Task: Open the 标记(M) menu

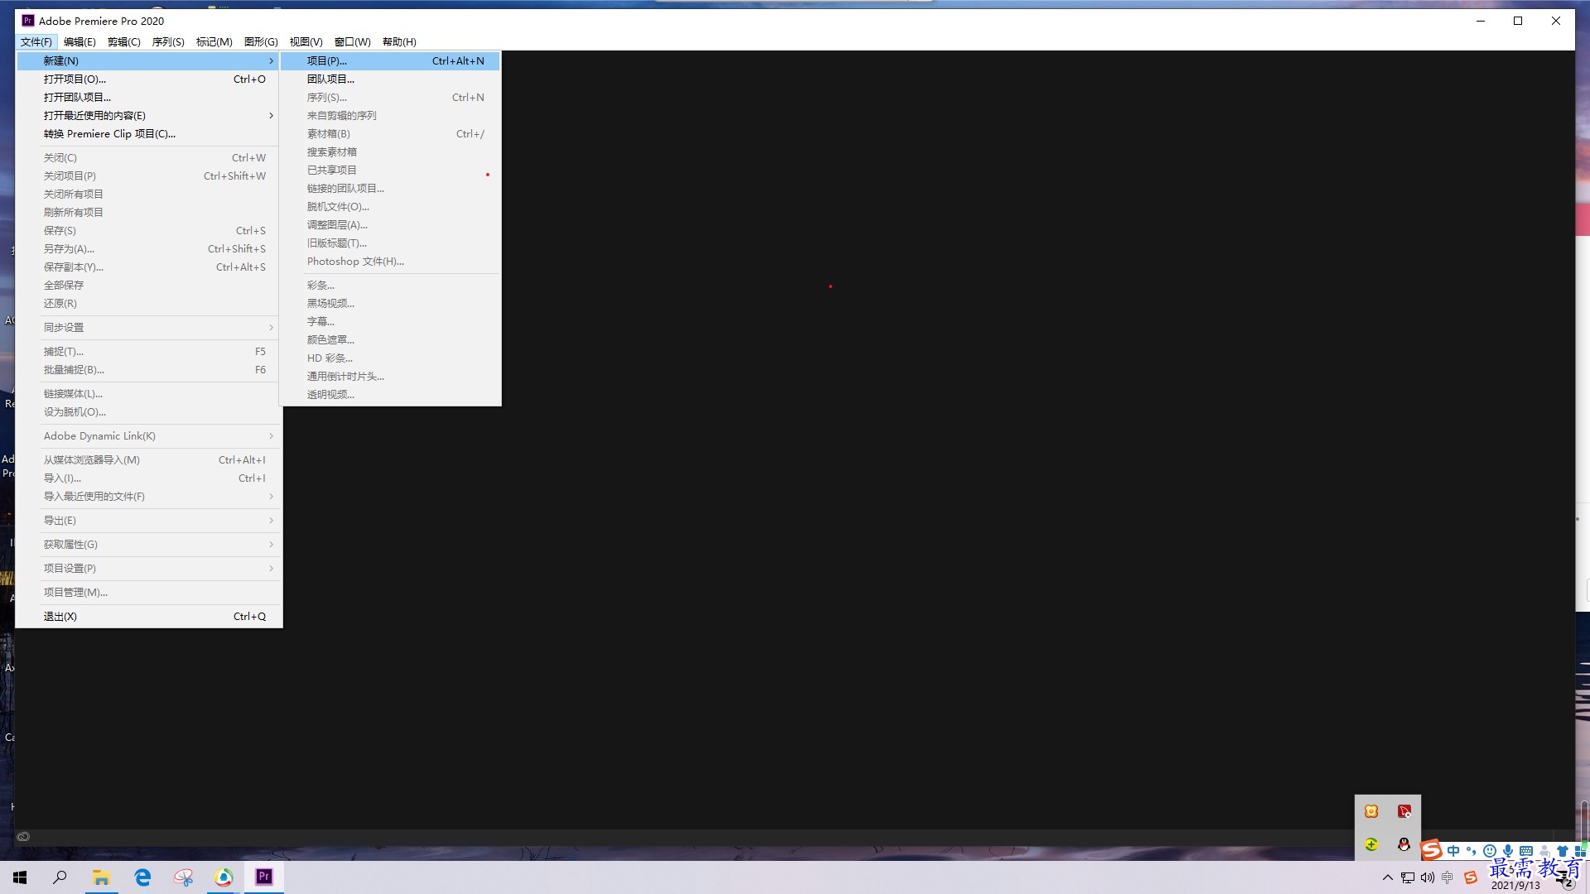Action: coord(214,42)
